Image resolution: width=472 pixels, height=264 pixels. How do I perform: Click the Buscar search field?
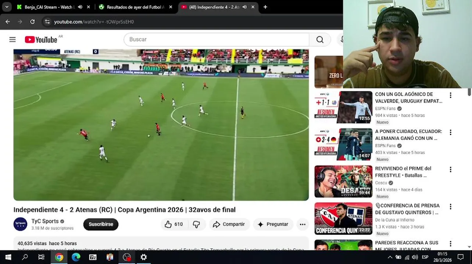[217, 40]
